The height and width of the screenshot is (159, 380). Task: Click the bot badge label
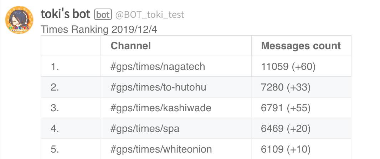pos(103,15)
